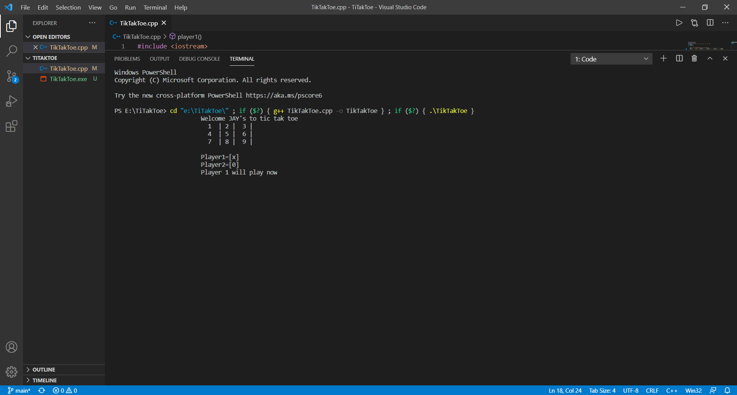The width and height of the screenshot is (737, 395).
Task: Click the main* branch in status bar
Action: point(19,390)
